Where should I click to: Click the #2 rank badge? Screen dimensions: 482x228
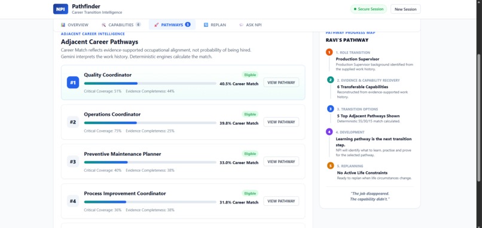[73, 122]
